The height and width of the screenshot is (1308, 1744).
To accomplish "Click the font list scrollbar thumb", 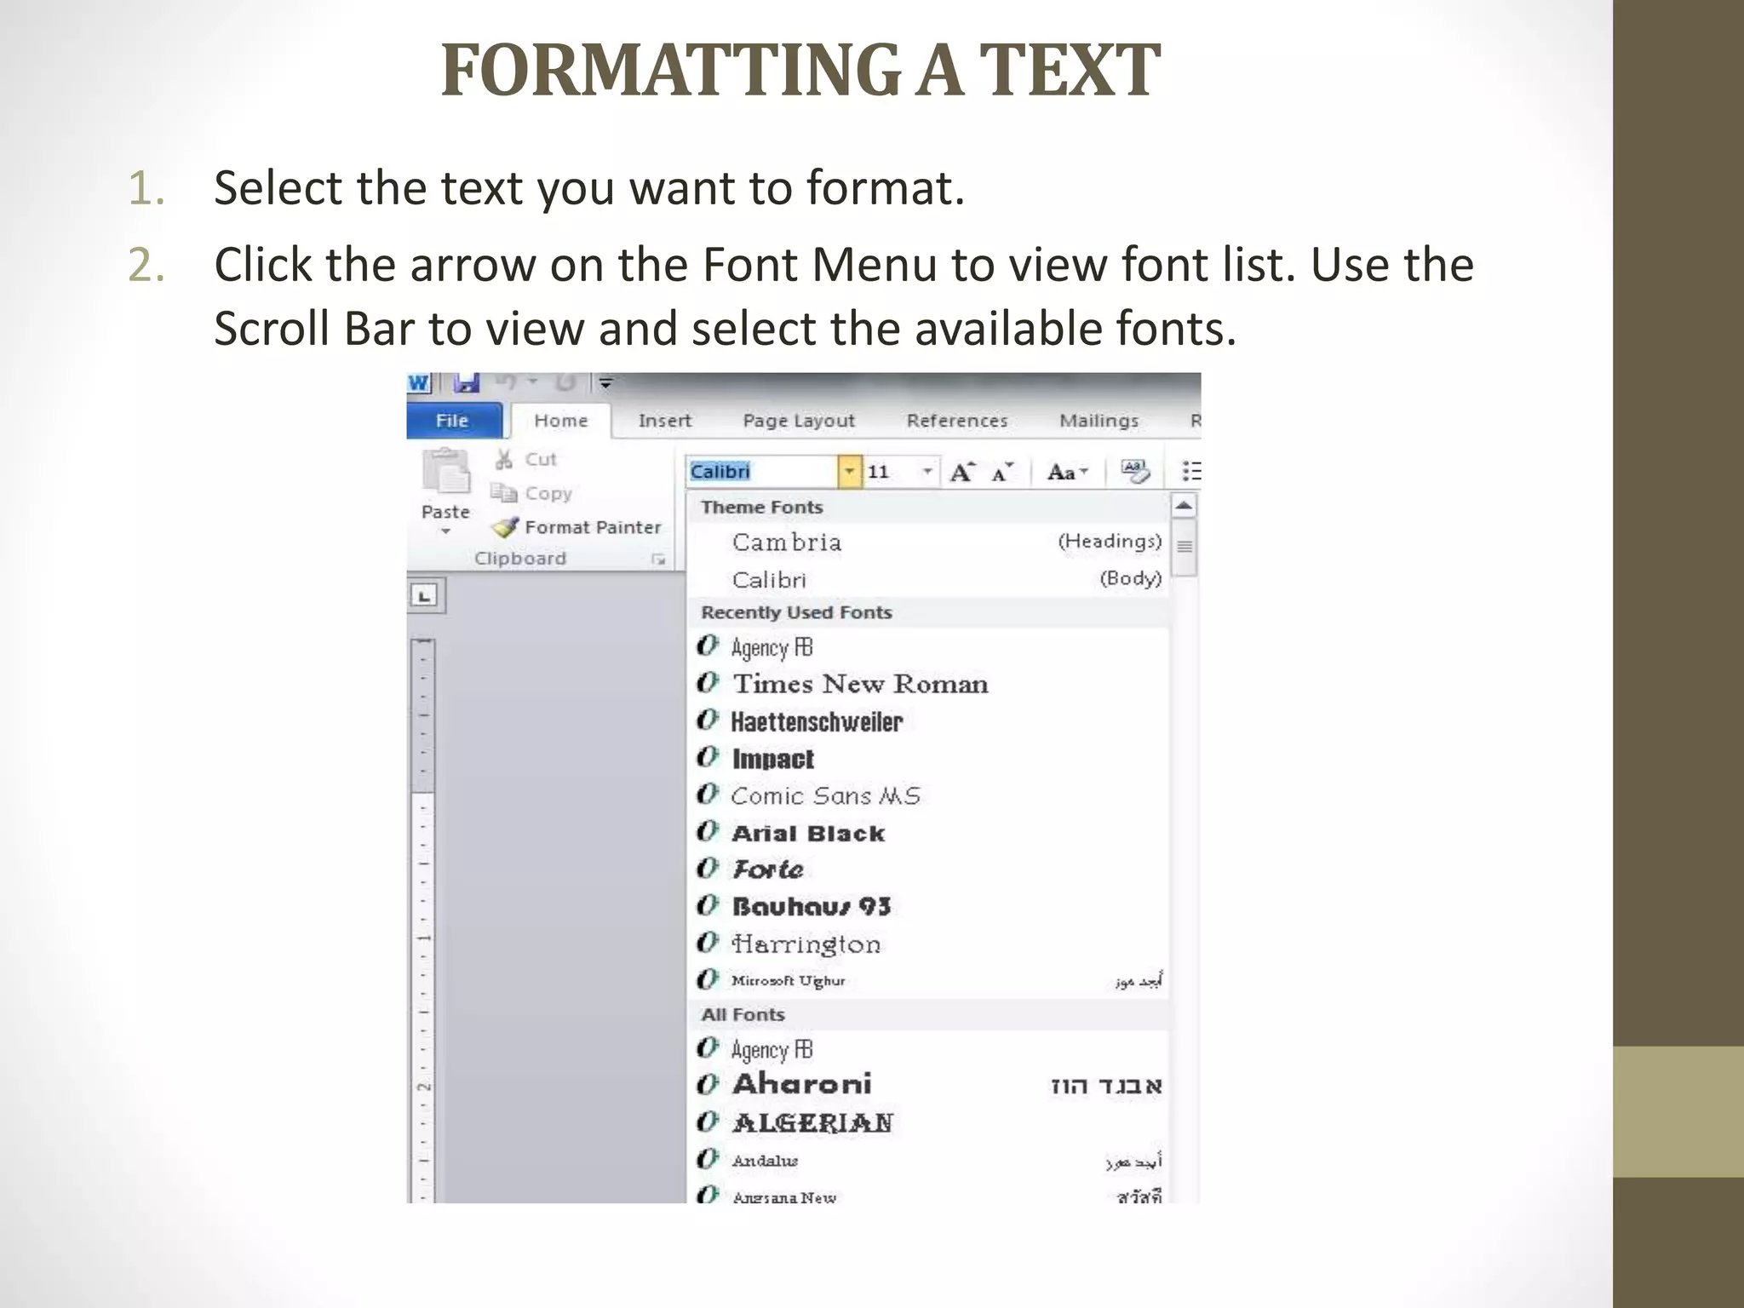I will (x=1185, y=547).
